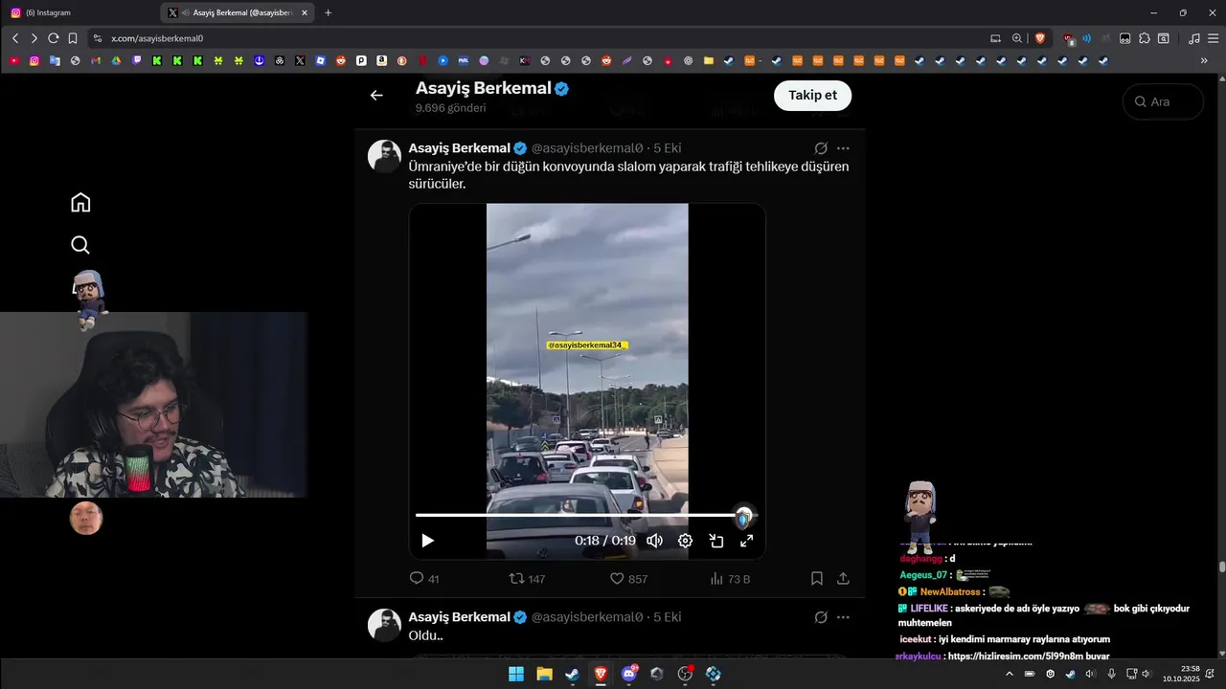
Task: Open Windows Start menu
Action: click(516, 674)
